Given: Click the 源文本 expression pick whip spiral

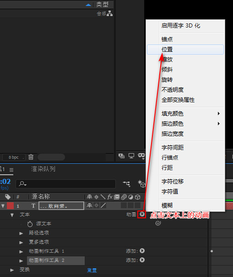Looking at the screenshot, I should [x=158, y=223].
